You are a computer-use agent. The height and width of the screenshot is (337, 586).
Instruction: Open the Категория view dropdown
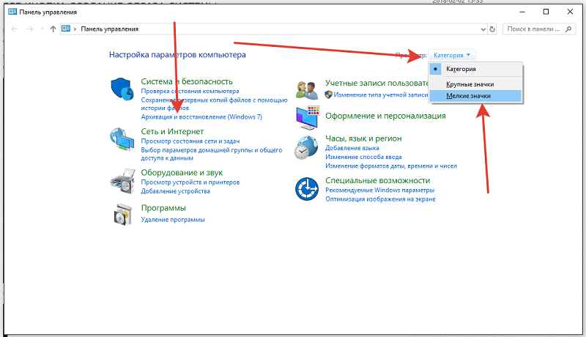452,55
